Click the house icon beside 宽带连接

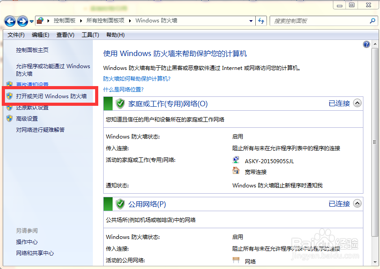(236, 170)
